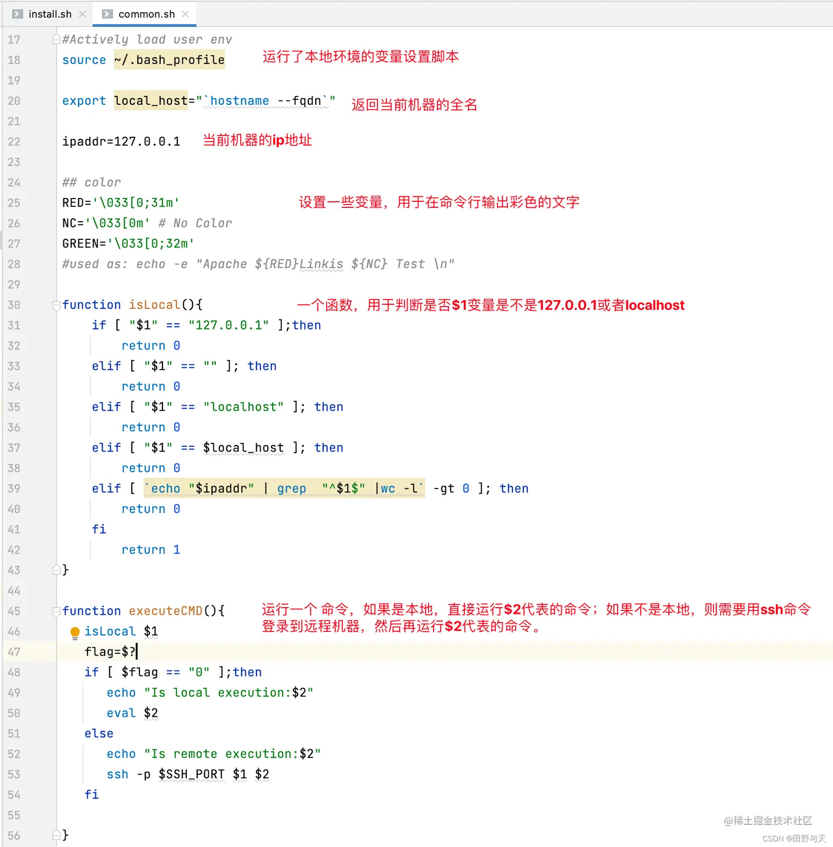The width and height of the screenshot is (833, 847).
Task: Click the '## color' comment
Action: pyautogui.click(x=91, y=182)
